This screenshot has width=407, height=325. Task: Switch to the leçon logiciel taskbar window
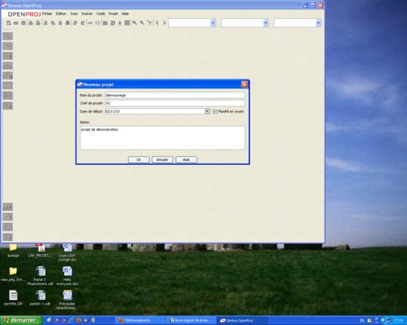191,320
